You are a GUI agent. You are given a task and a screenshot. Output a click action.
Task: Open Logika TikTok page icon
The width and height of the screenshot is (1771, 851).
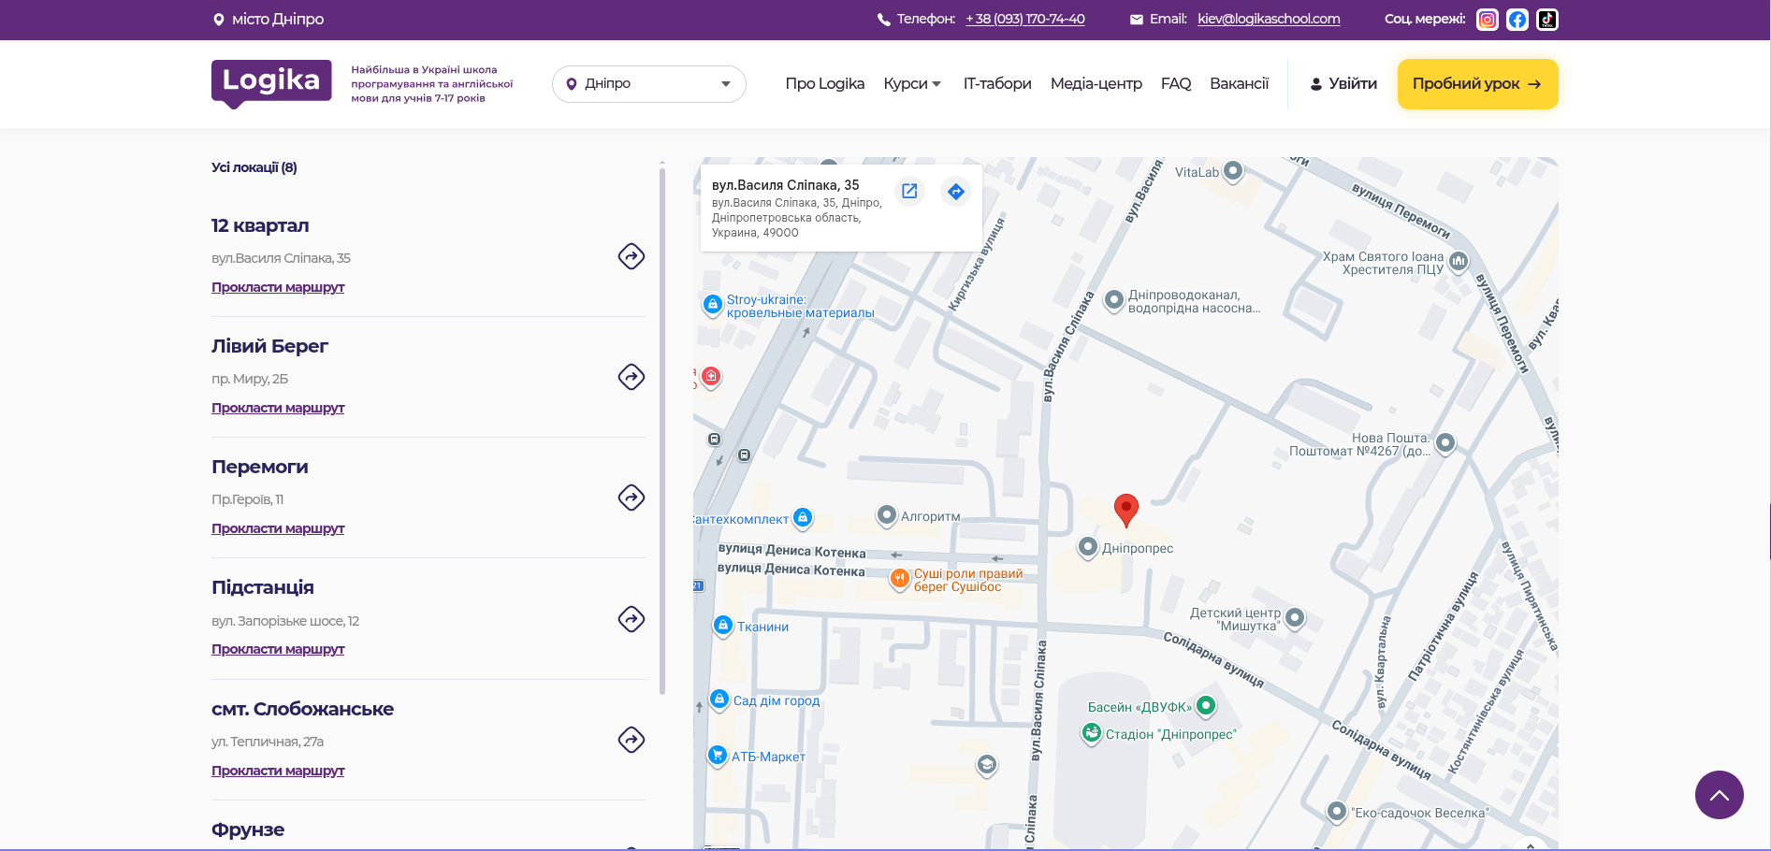[1547, 20]
